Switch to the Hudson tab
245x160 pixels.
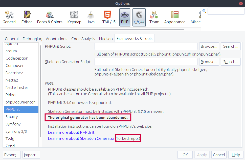click(106, 39)
